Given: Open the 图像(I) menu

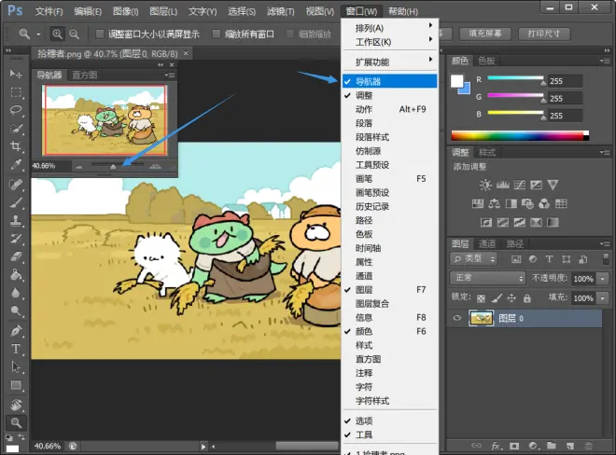Looking at the screenshot, I should (x=126, y=11).
